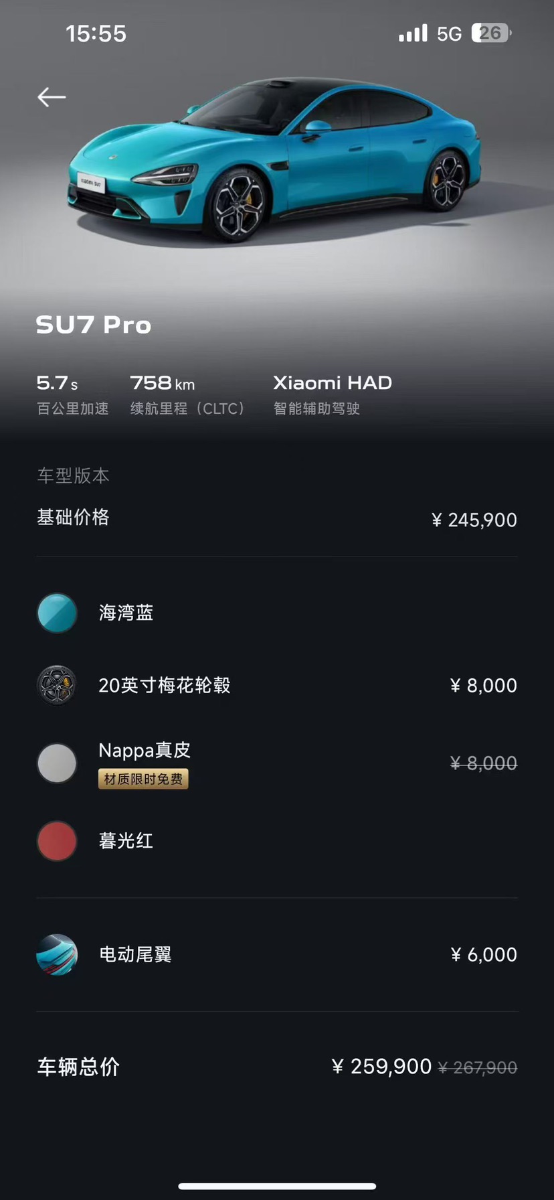The width and height of the screenshot is (554, 1200).
Task: Open the 电动尾翼 spoiler thumbnail
Action: tap(57, 954)
